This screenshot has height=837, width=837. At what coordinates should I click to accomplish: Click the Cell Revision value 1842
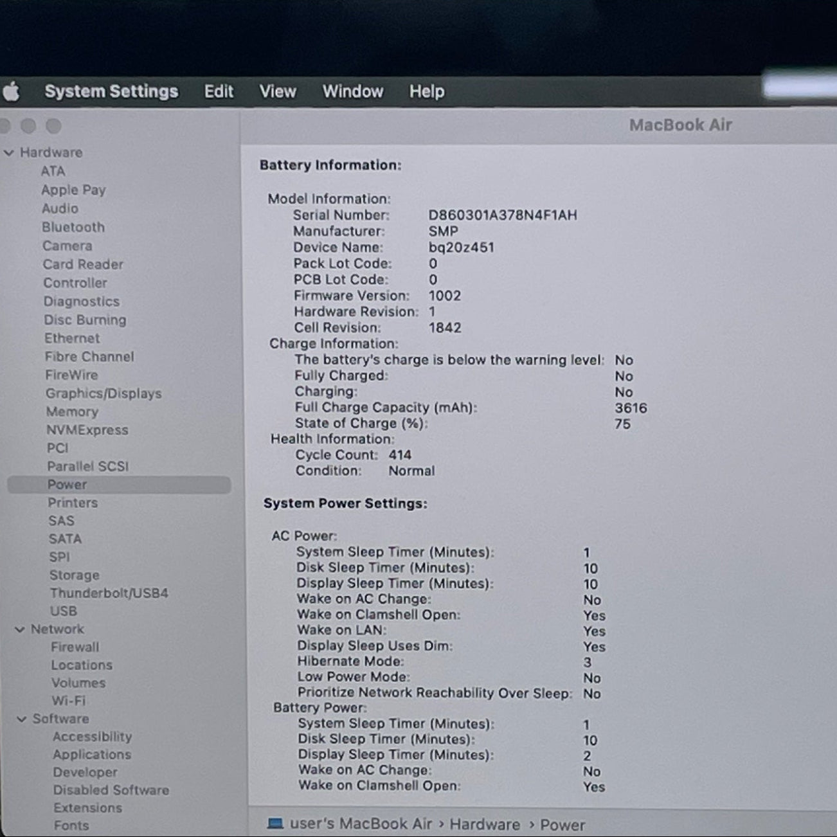click(445, 328)
